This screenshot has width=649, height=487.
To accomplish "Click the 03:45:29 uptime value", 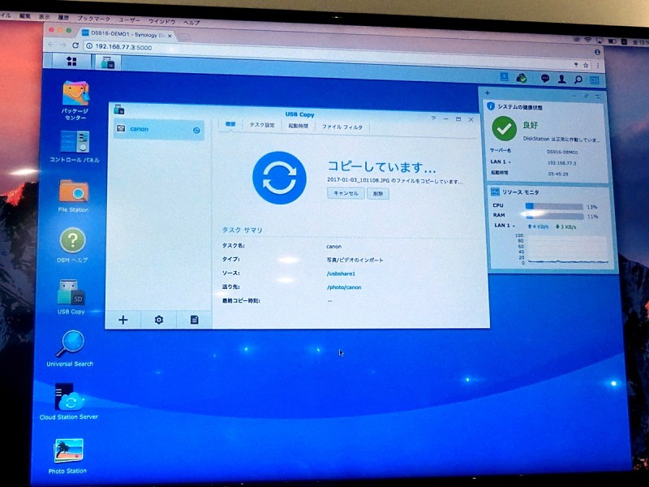I will (558, 174).
